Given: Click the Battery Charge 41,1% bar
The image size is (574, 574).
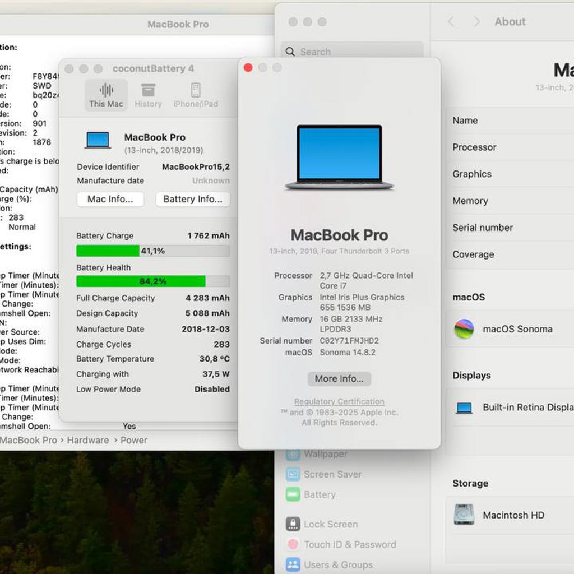Looking at the screenshot, I should click(x=153, y=251).
